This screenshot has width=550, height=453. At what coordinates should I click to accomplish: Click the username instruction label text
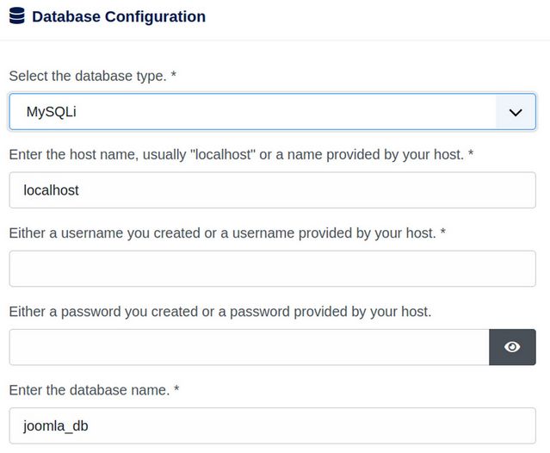[222, 233]
